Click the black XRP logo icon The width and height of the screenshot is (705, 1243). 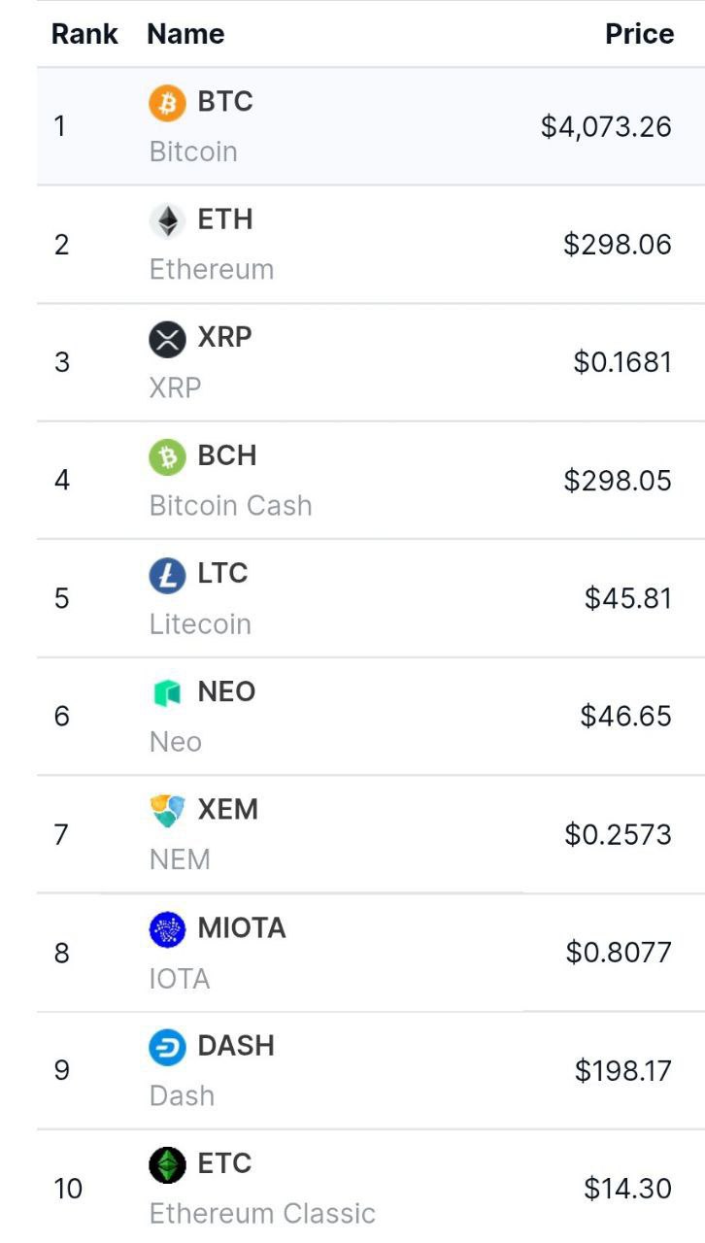pos(167,339)
